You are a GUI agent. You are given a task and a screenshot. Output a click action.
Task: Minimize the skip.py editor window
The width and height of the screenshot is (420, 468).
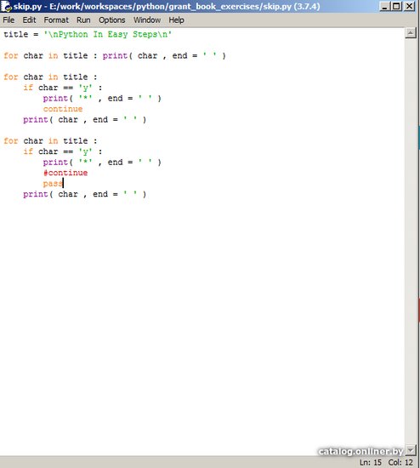(x=385, y=6)
